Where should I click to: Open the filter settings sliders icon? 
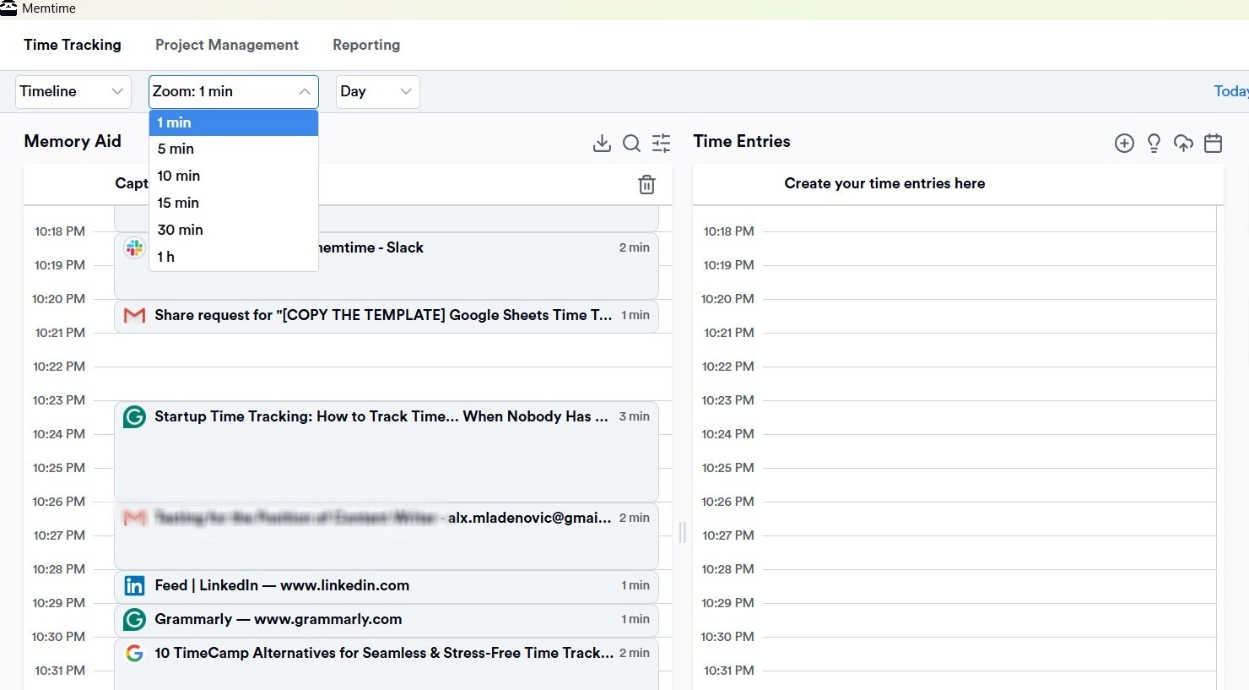click(662, 143)
